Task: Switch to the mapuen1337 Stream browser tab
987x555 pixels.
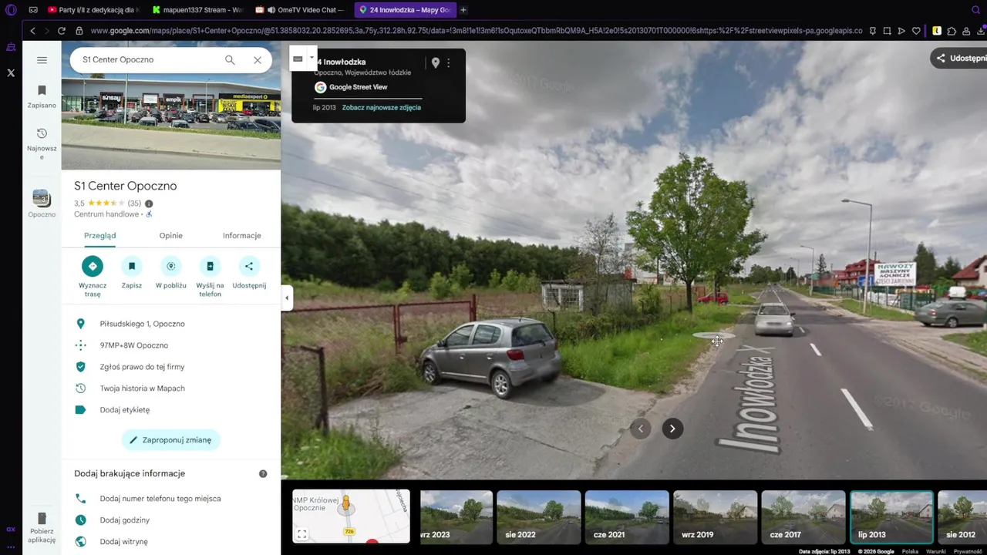Action: [x=197, y=10]
